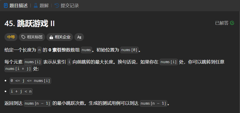Viewport: 240px width, 113px height.
Task: Click the code snippet i + j < n
Action: 21,92
